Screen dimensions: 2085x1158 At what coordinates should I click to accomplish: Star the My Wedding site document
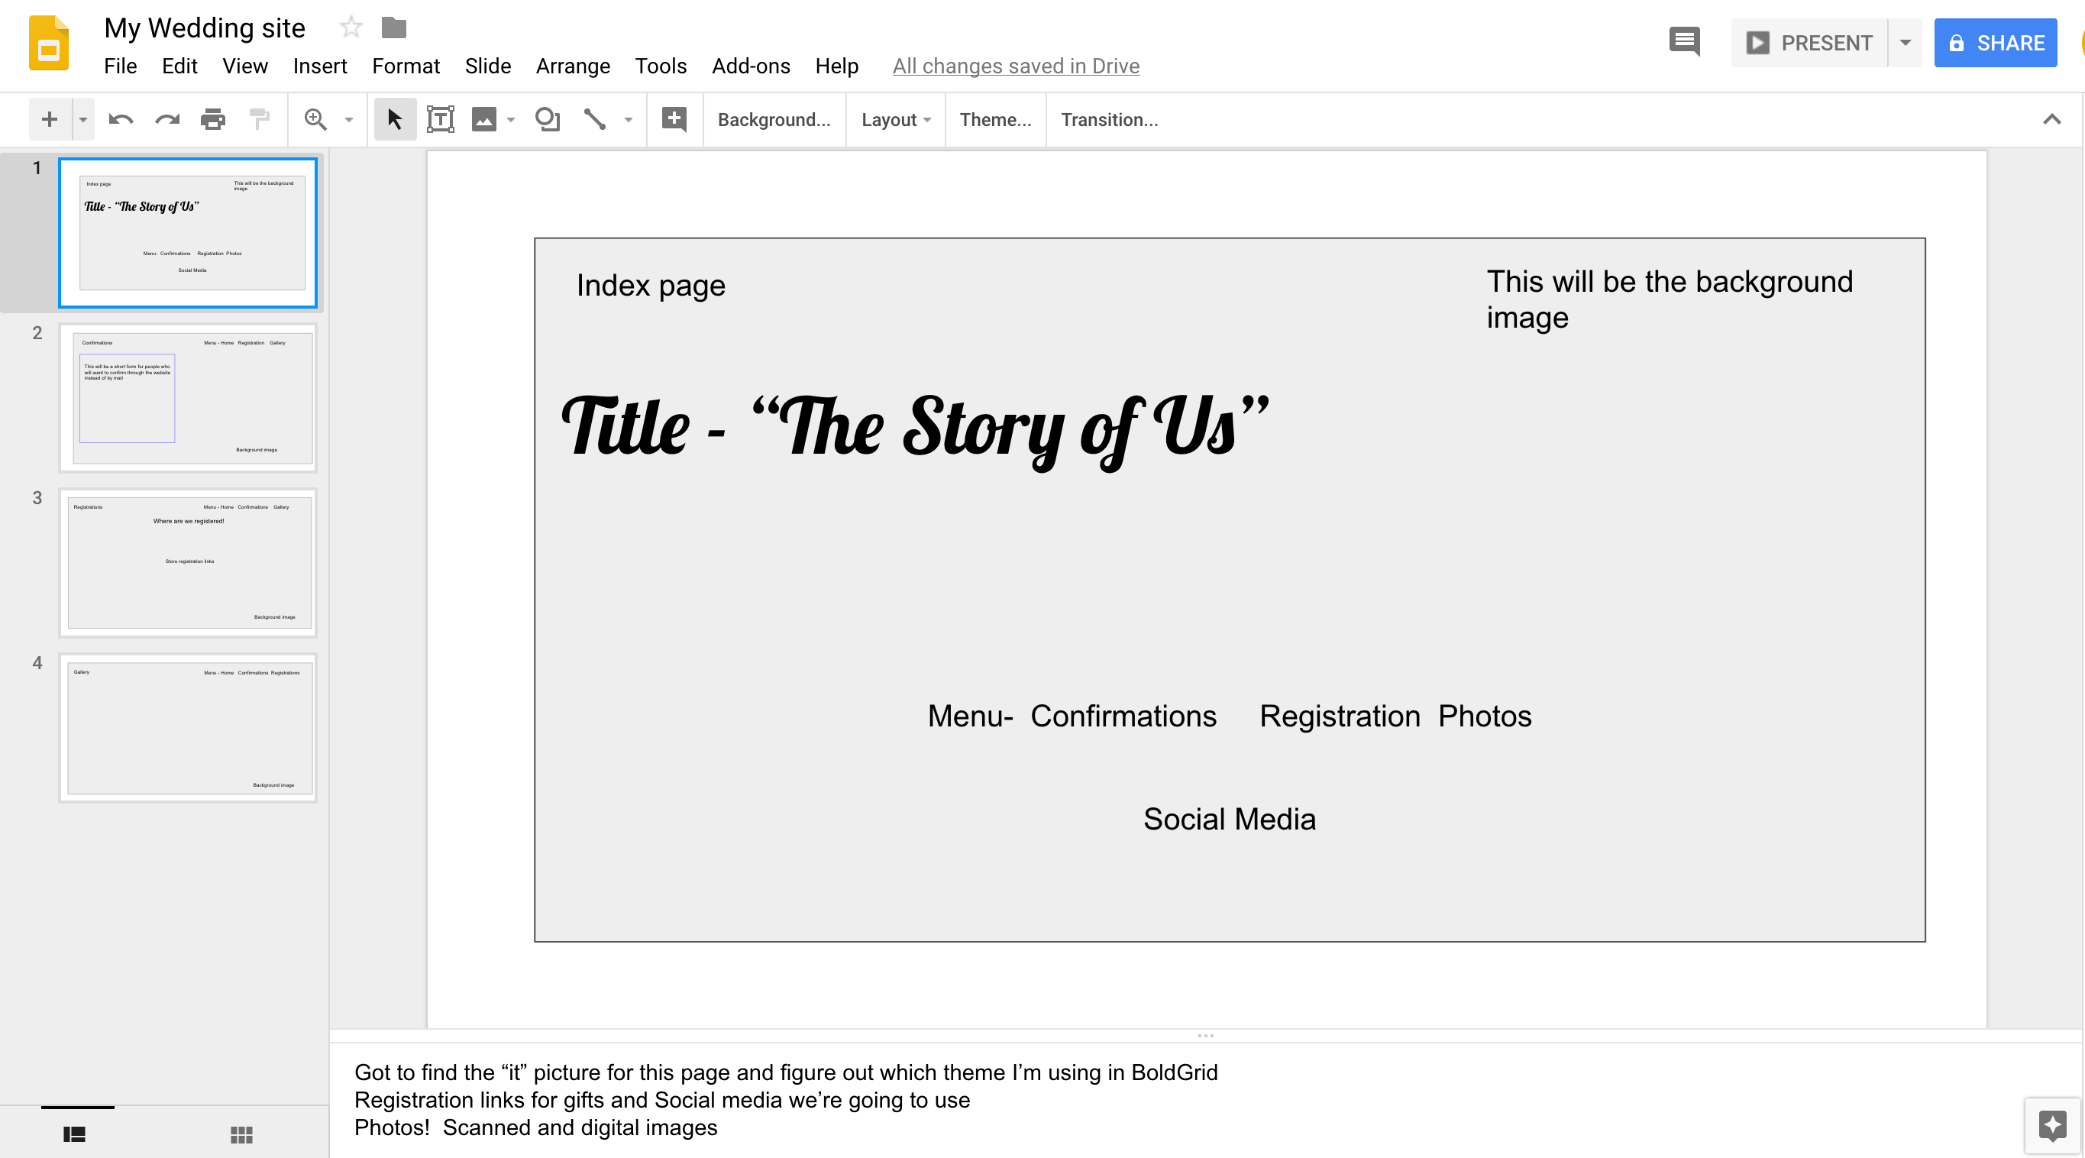click(x=351, y=27)
